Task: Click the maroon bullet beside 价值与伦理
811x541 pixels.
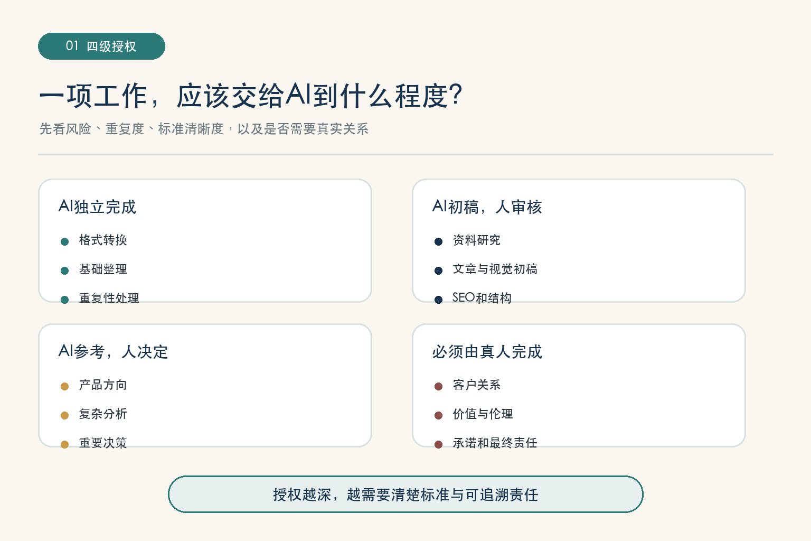Action: click(x=438, y=415)
